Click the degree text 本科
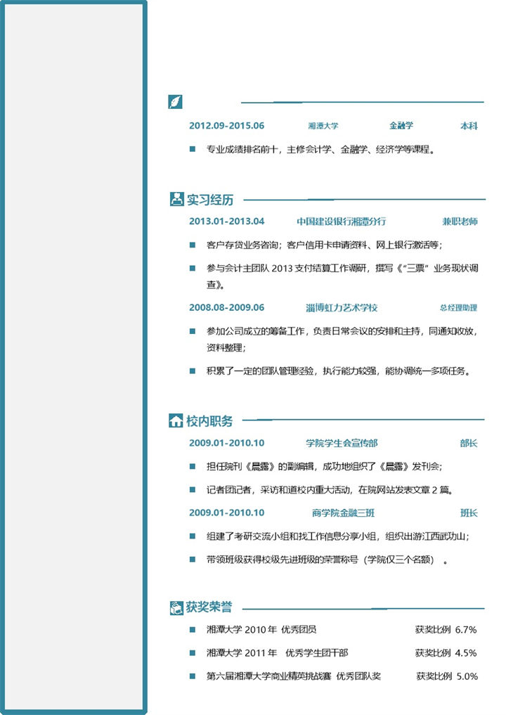 [469, 126]
